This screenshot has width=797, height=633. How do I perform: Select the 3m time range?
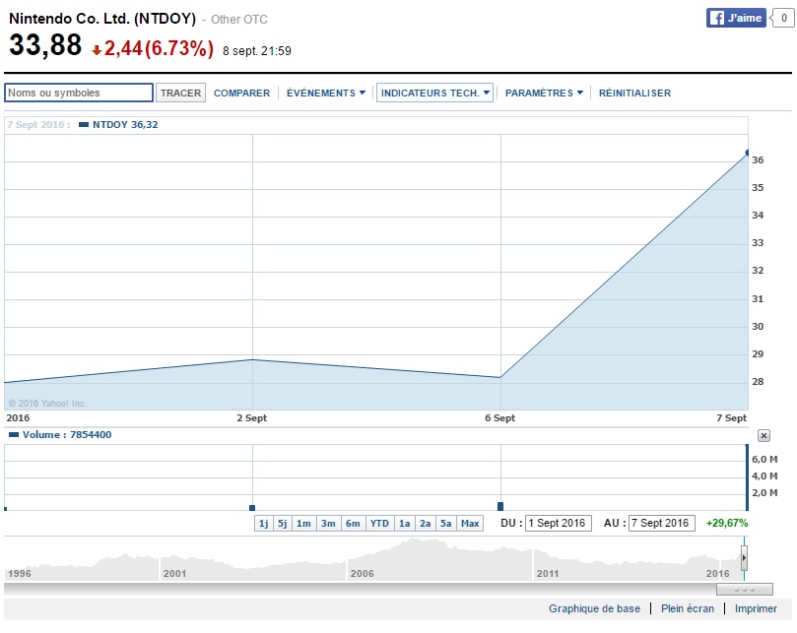tap(328, 524)
